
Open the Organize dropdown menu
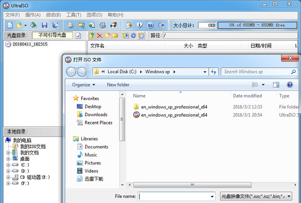(84, 85)
